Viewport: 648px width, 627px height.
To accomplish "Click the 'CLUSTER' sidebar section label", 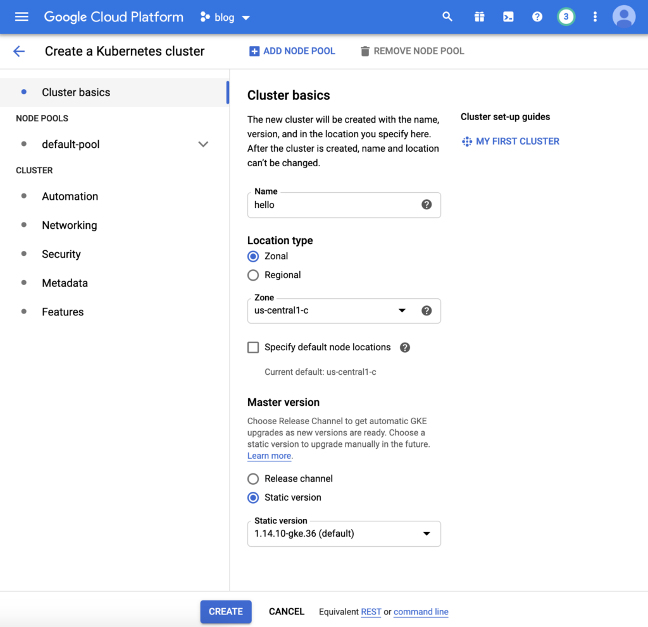I will tap(34, 171).
